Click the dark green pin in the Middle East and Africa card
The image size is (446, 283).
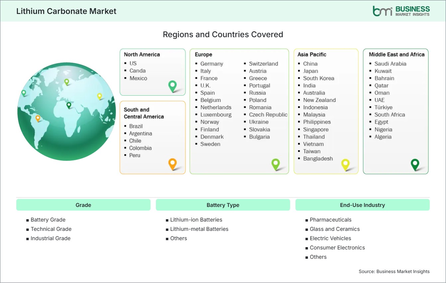click(x=415, y=164)
